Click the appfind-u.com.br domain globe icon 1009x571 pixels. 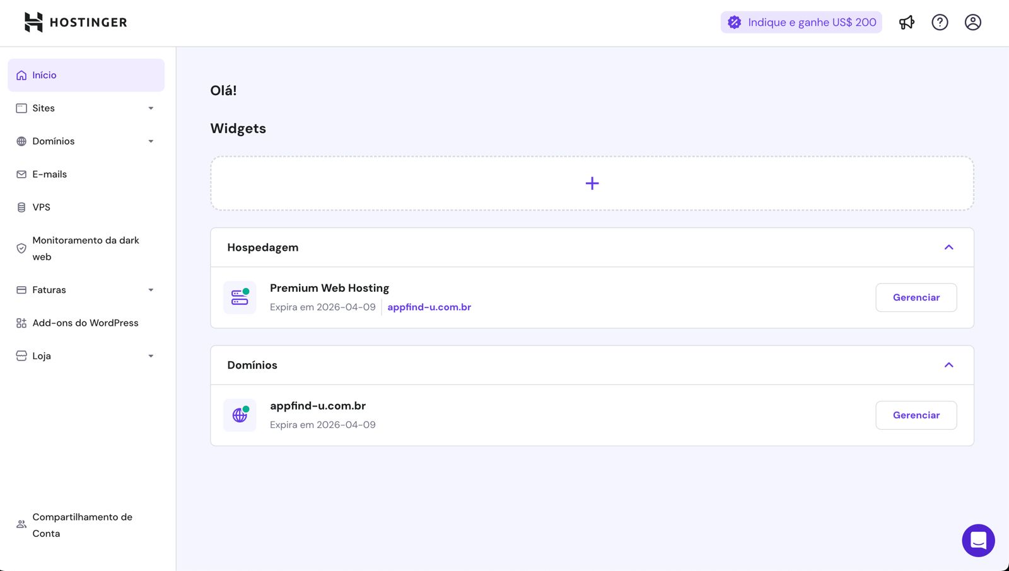pyautogui.click(x=240, y=415)
